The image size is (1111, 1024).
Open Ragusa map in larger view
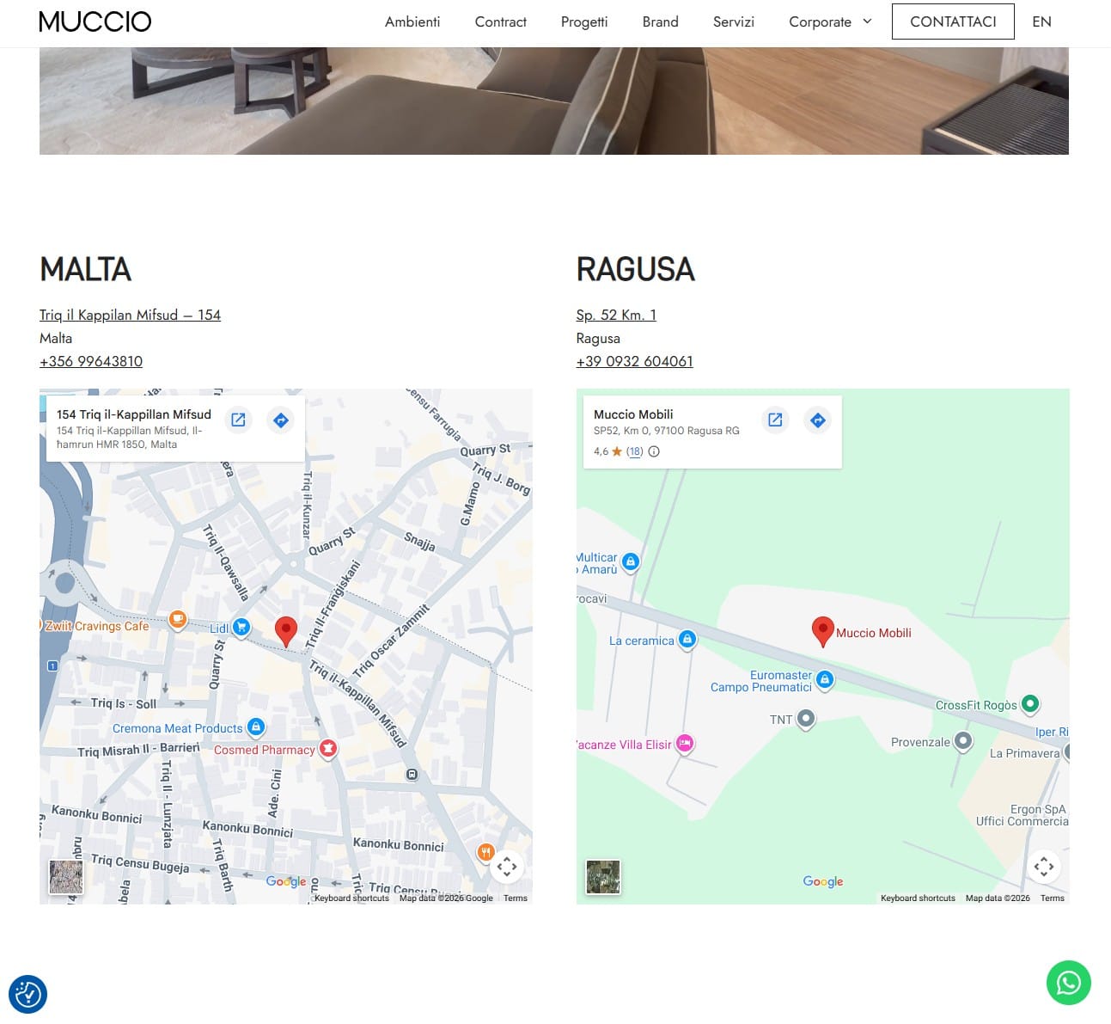[x=775, y=420]
